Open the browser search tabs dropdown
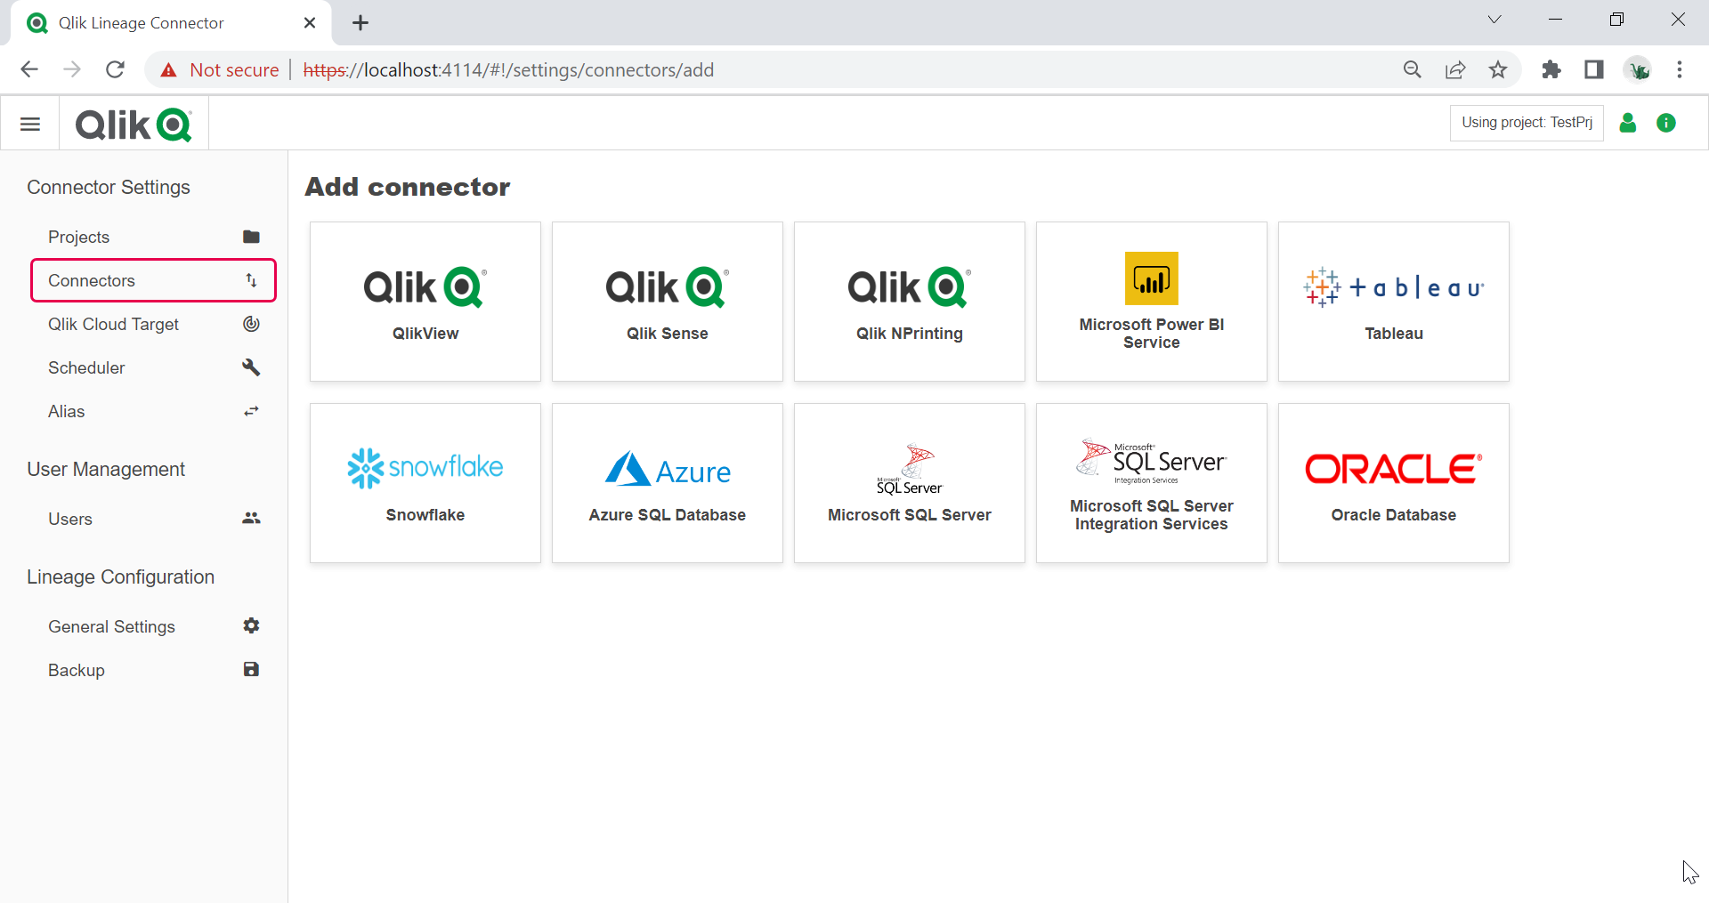The height and width of the screenshot is (903, 1709). point(1494,19)
